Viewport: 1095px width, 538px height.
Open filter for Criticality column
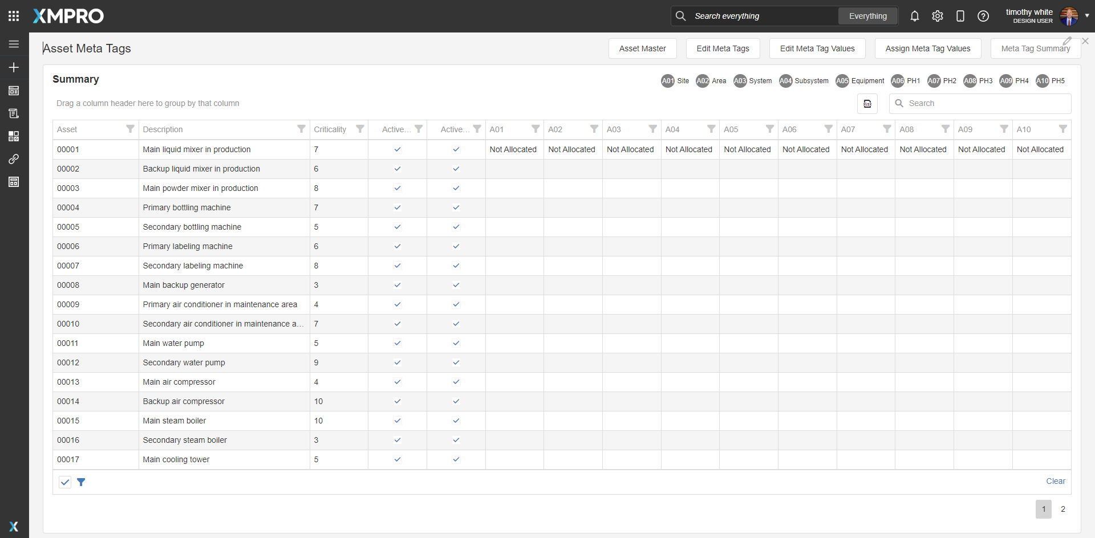(x=360, y=129)
